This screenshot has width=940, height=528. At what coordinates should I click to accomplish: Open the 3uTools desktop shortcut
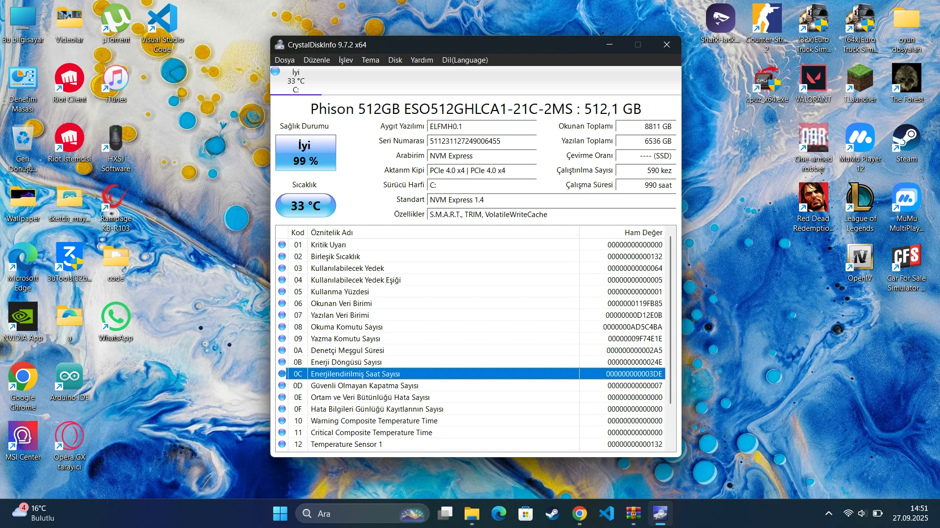pyautogui.click(x=70, y=263)
